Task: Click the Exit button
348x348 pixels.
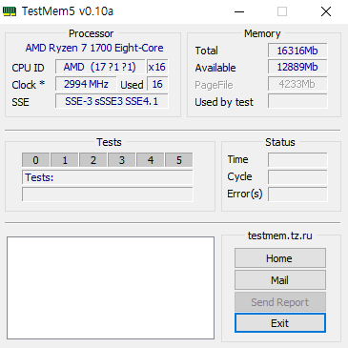Action: (280, 323)
